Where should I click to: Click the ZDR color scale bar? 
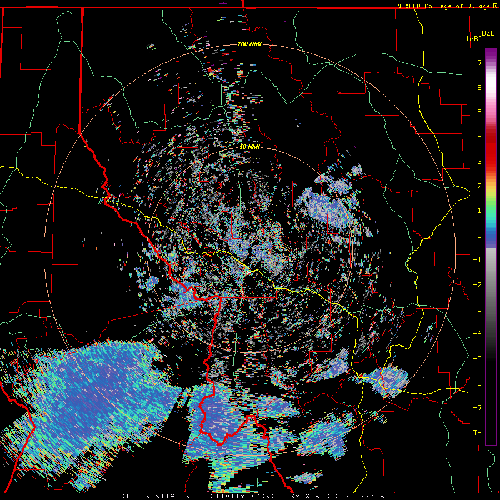coord(491,247)
